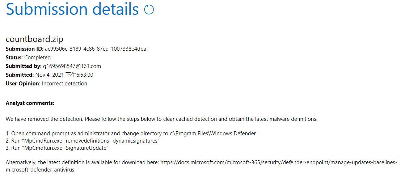Click the Submitted date label

(x=20, y=75)
